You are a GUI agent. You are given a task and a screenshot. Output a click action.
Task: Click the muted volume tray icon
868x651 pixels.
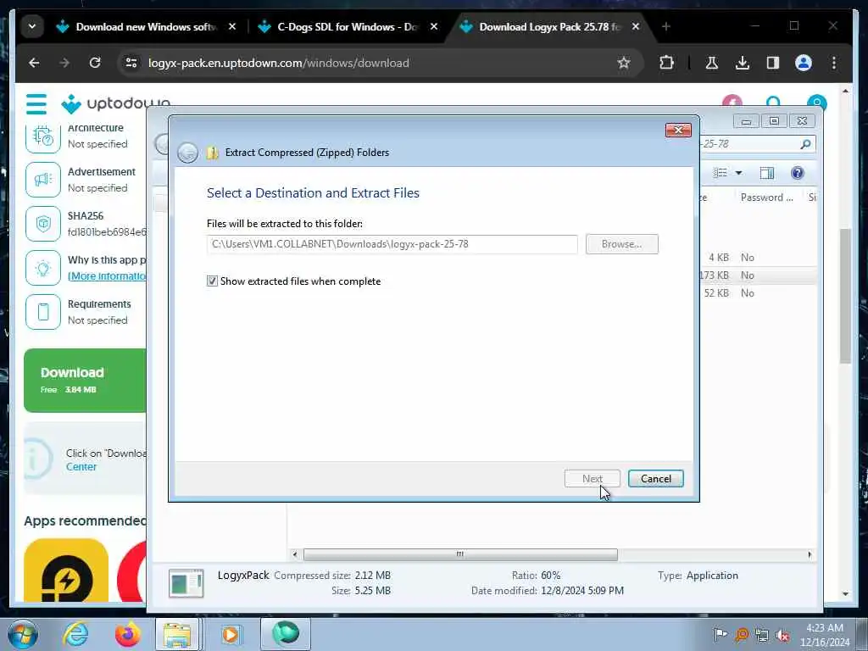(x=782, y=636)
